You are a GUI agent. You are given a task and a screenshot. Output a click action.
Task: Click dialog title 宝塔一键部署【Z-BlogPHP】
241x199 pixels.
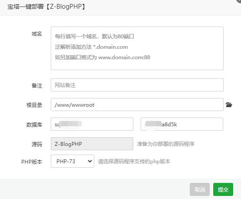coord(46,7)
